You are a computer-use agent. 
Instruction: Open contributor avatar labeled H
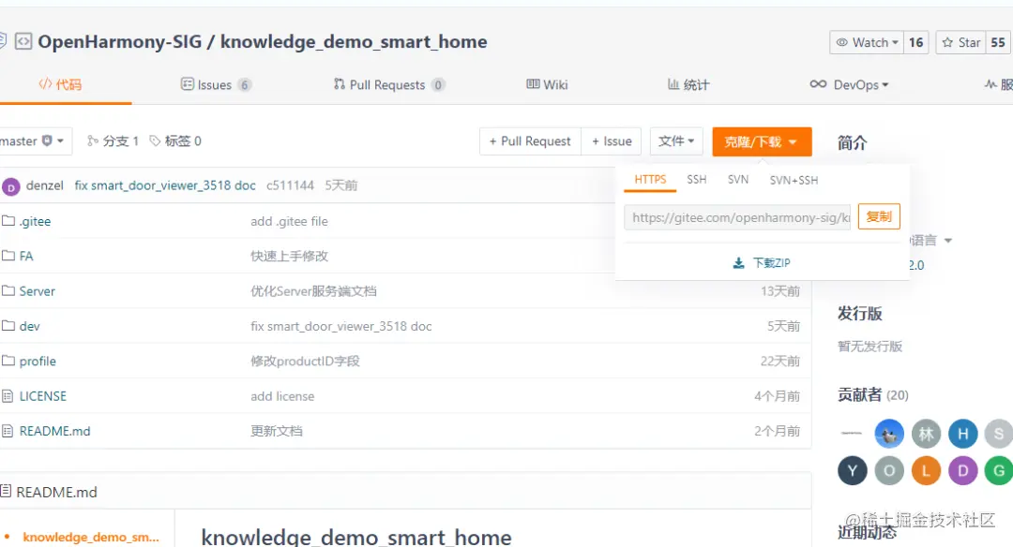962,434
